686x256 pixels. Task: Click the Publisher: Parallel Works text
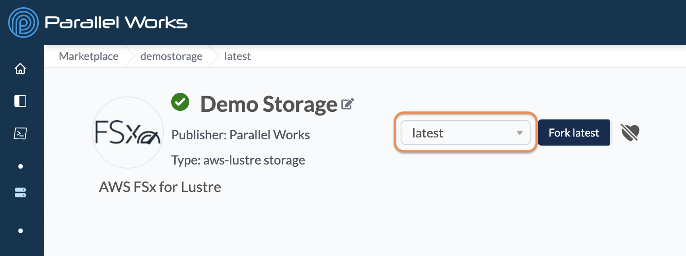coord(241,135)
